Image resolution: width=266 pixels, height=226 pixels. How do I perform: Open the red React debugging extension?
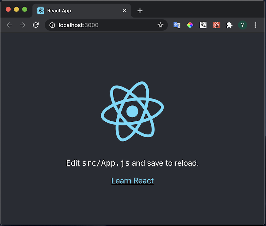click(x=216, y=25)
